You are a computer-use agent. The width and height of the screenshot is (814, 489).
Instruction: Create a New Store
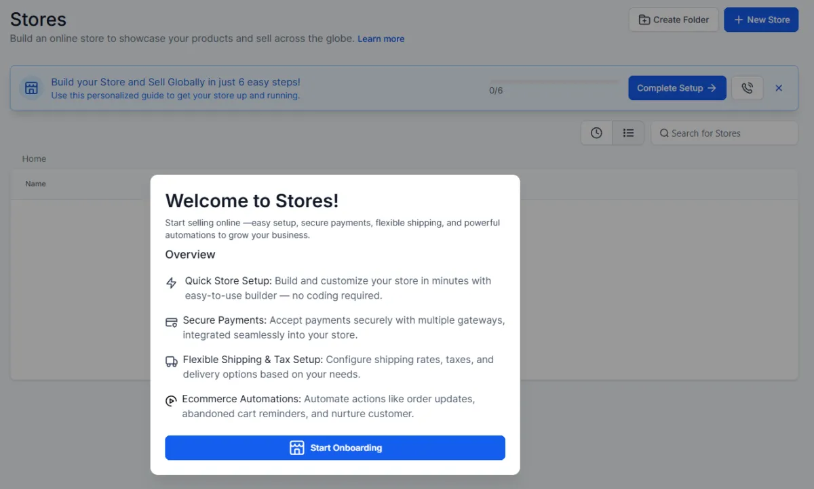point(761,20)
